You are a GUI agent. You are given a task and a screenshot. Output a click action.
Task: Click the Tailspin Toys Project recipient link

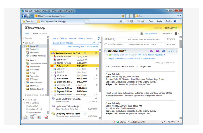(156, 55)
